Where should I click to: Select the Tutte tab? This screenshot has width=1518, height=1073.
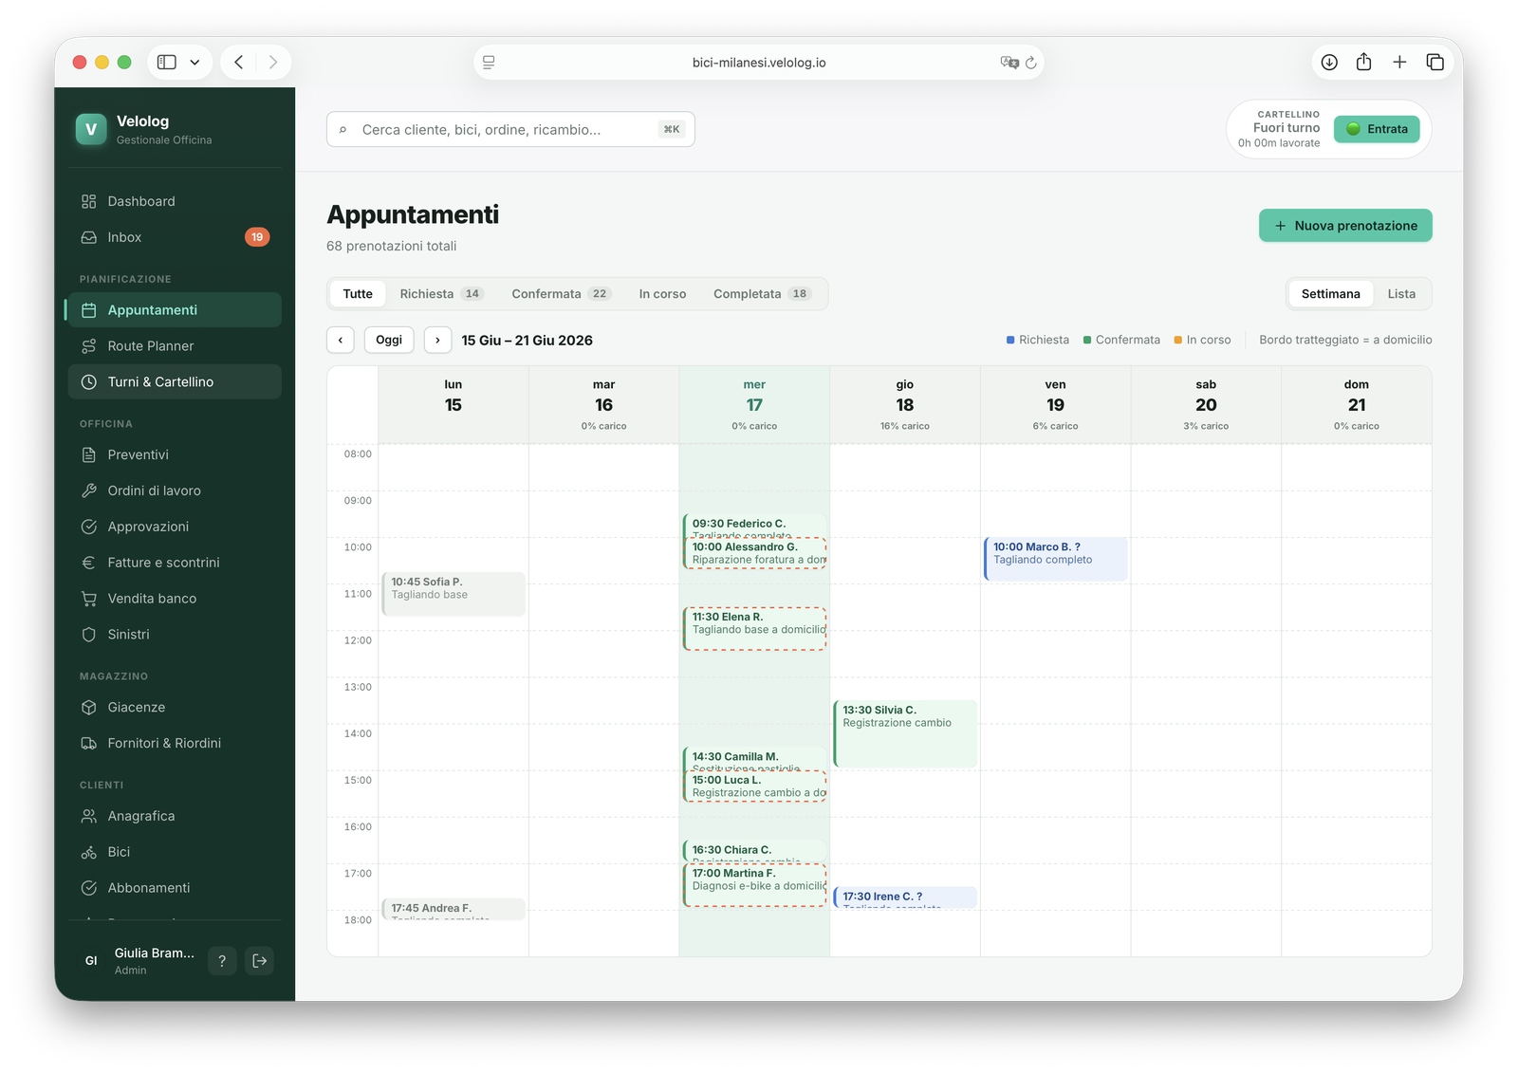(x=358, y=294)
